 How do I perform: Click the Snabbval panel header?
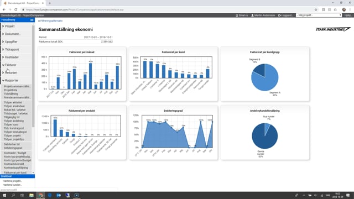tap(17, 176)
